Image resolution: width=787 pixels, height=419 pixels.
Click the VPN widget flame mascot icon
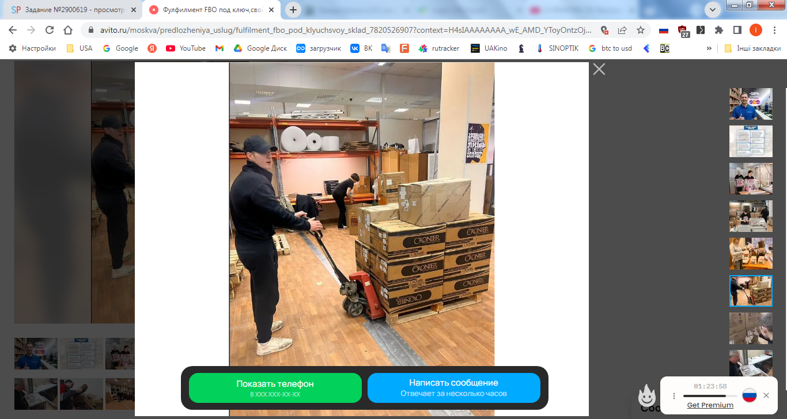click(647, 395)
